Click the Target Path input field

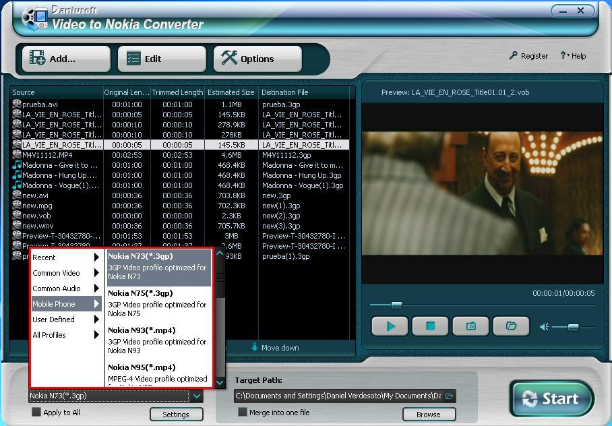(339, 396)
